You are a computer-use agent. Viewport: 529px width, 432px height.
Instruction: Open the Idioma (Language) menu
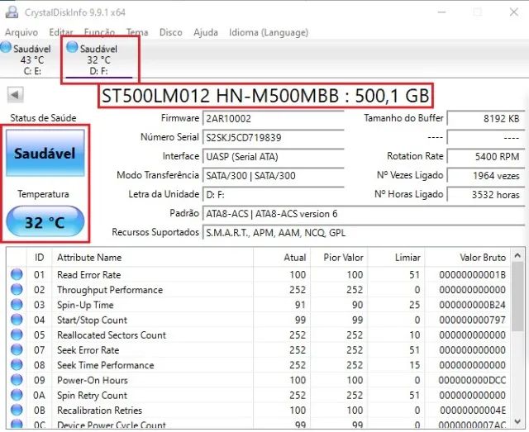click(269, 32)
